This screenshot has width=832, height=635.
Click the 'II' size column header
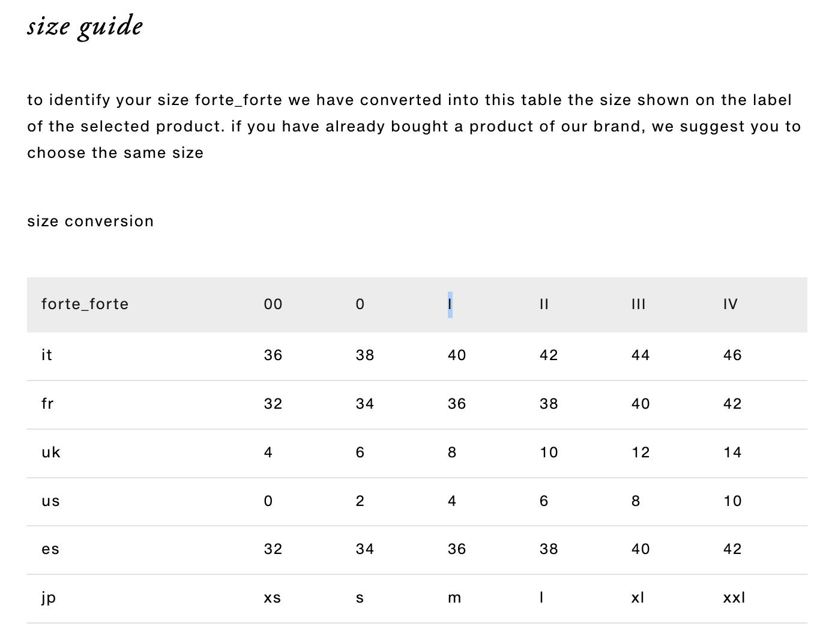[544, 304]
